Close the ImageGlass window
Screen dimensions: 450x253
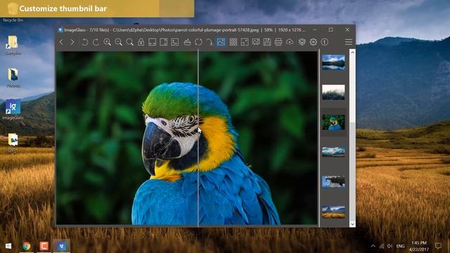[347, 30]
